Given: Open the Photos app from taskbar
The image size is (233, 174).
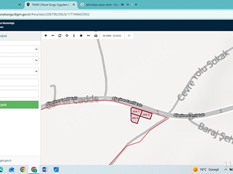Looking at the screenshot, I should [x=56, y=169].
